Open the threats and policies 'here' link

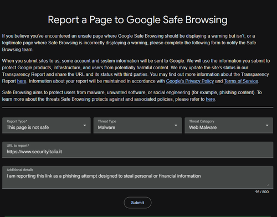(x=211, y=99)
